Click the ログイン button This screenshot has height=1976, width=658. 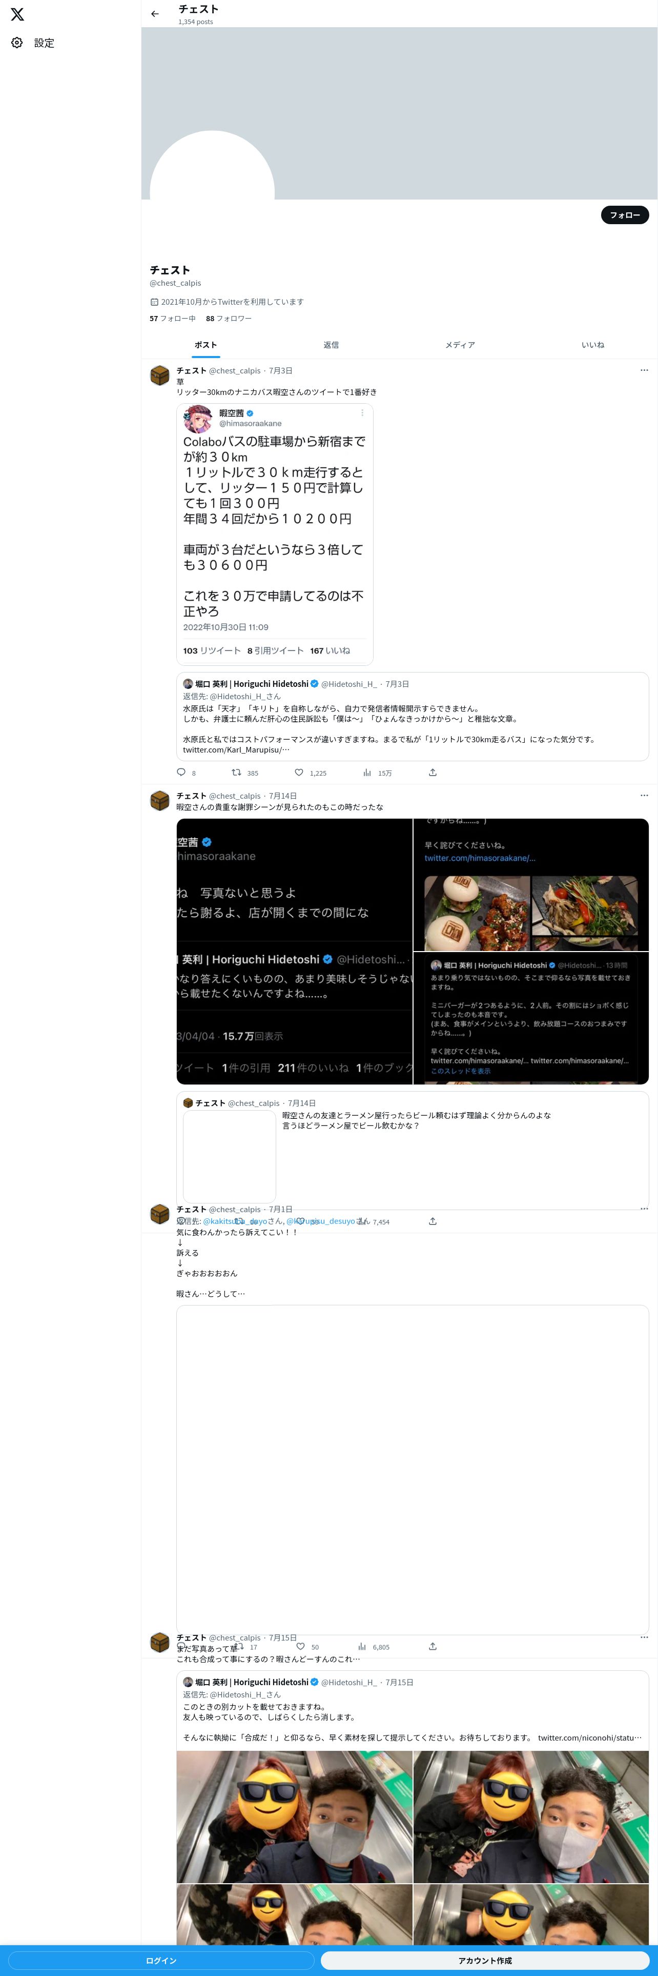pos(161,1960)
